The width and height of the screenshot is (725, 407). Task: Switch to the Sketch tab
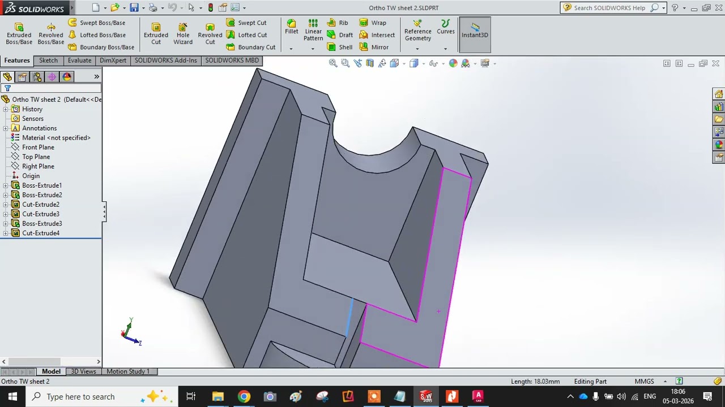48,60
